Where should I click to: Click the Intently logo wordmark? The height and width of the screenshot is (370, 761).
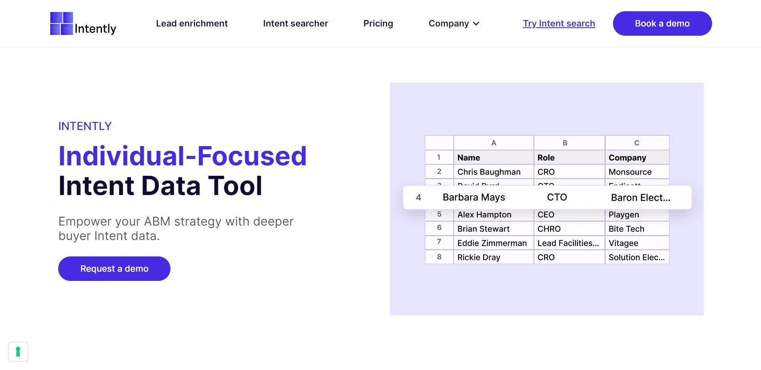[x=95, y=28]
